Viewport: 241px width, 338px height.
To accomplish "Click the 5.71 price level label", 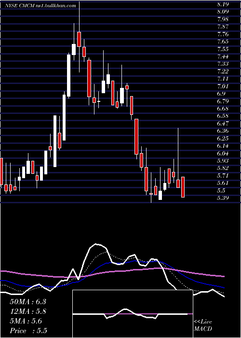I will pos(223,176).
